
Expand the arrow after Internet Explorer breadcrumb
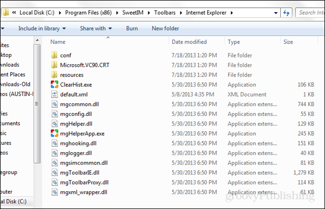pyautogui.click(x=232, y=13)
